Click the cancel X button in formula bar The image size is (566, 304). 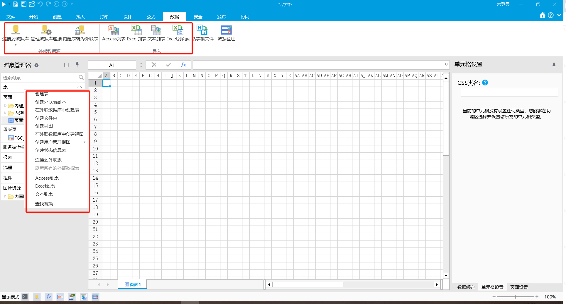[154, 65]
